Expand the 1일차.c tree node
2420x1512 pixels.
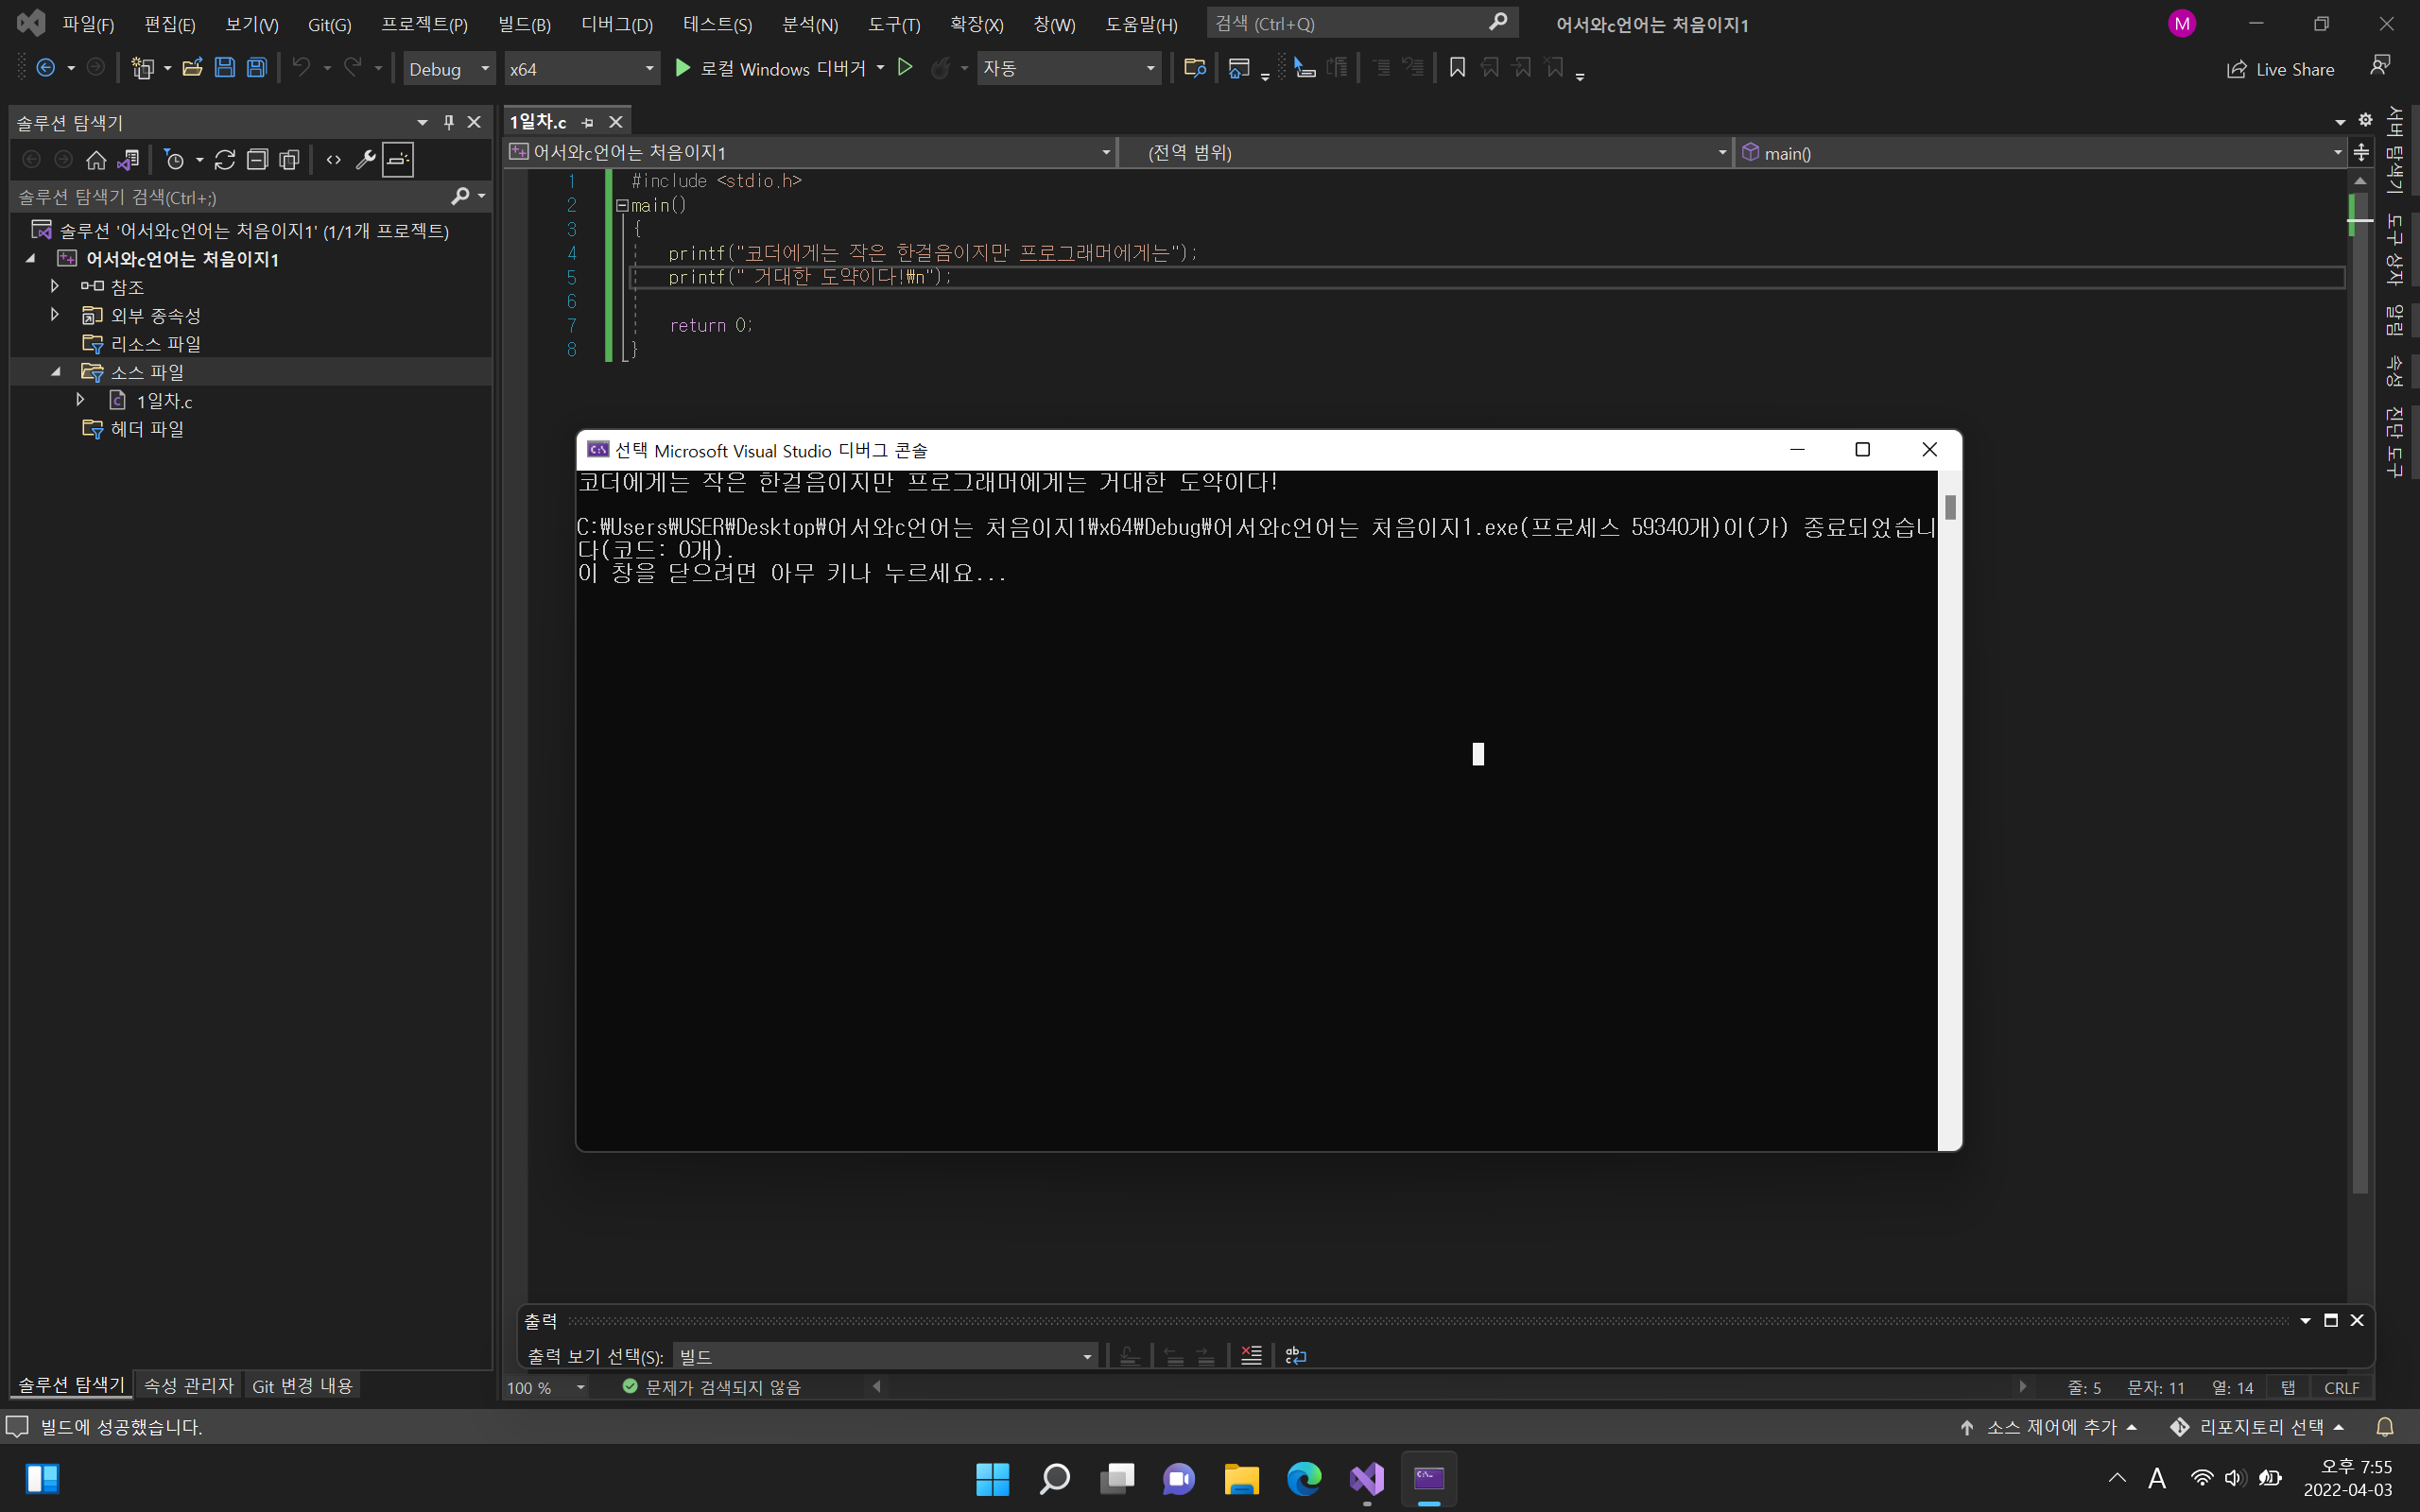[x=81, y=400]
